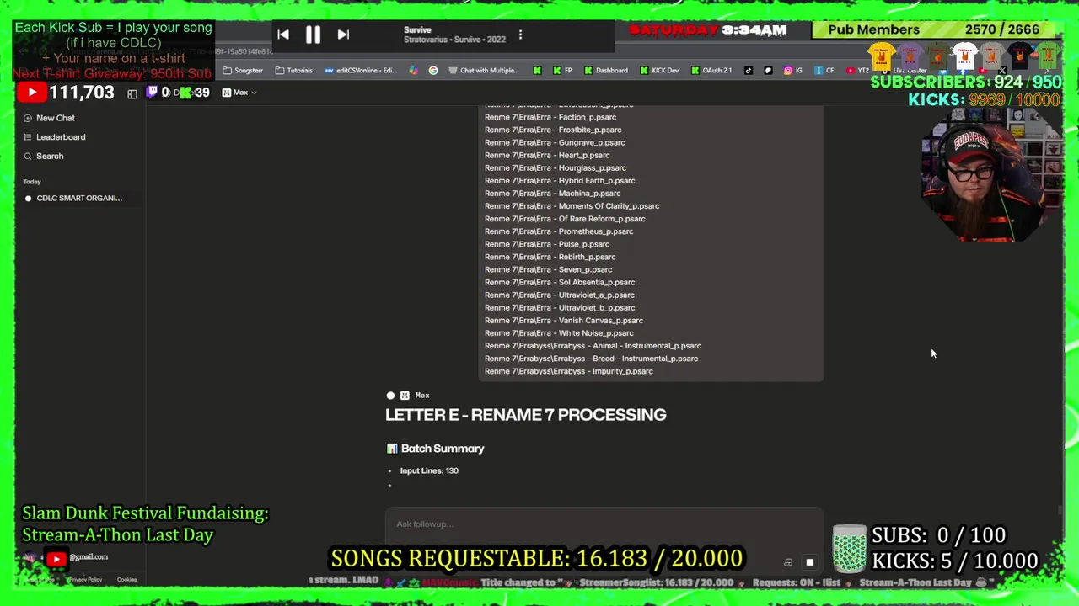The width and height of the screenshot is (1079, 606).
Task: Click the Batch Summary heading
Action: pyautogui.click(x=435, y=449)
